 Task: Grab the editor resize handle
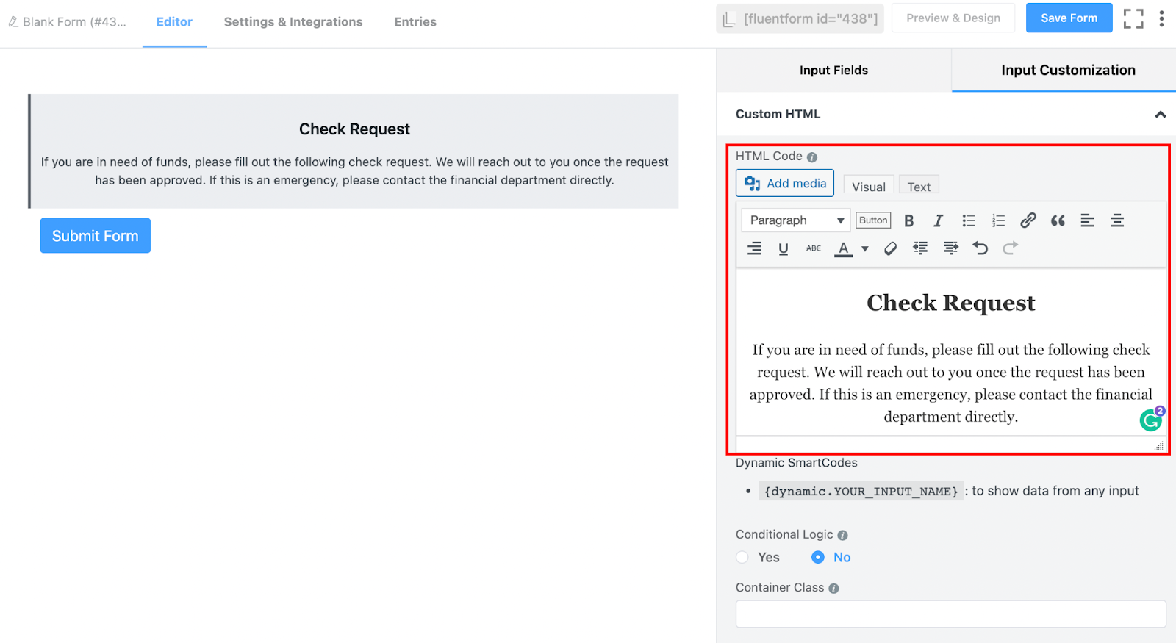(1159, 445)
